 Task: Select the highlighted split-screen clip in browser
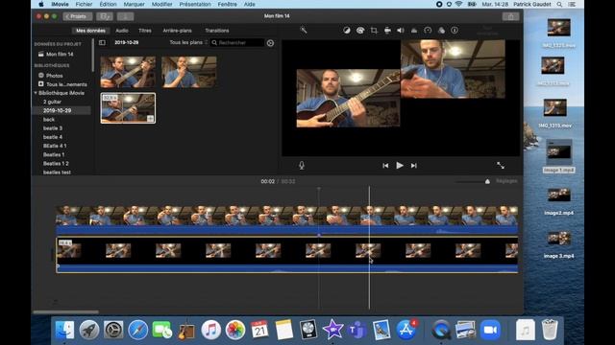pyautogui.click(x=128, y=108)
